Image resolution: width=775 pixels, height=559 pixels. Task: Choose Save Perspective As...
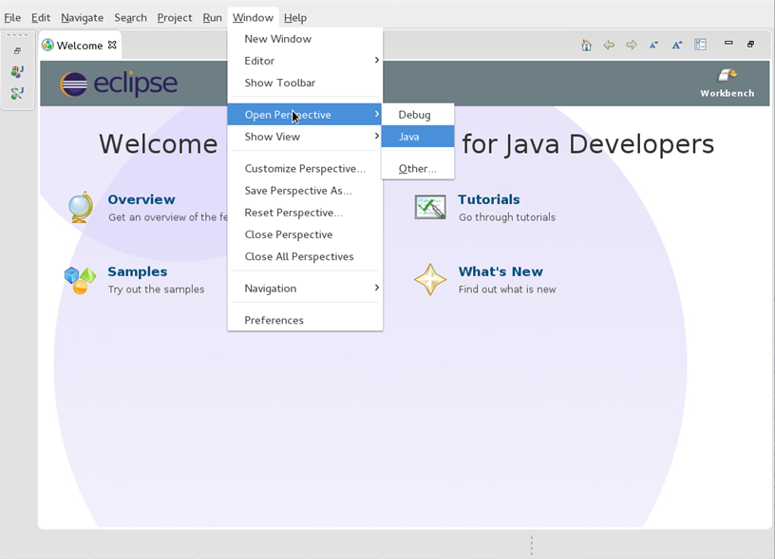click(x=305, y=191)
